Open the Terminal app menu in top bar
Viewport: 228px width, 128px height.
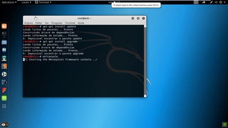click(43, 2)
